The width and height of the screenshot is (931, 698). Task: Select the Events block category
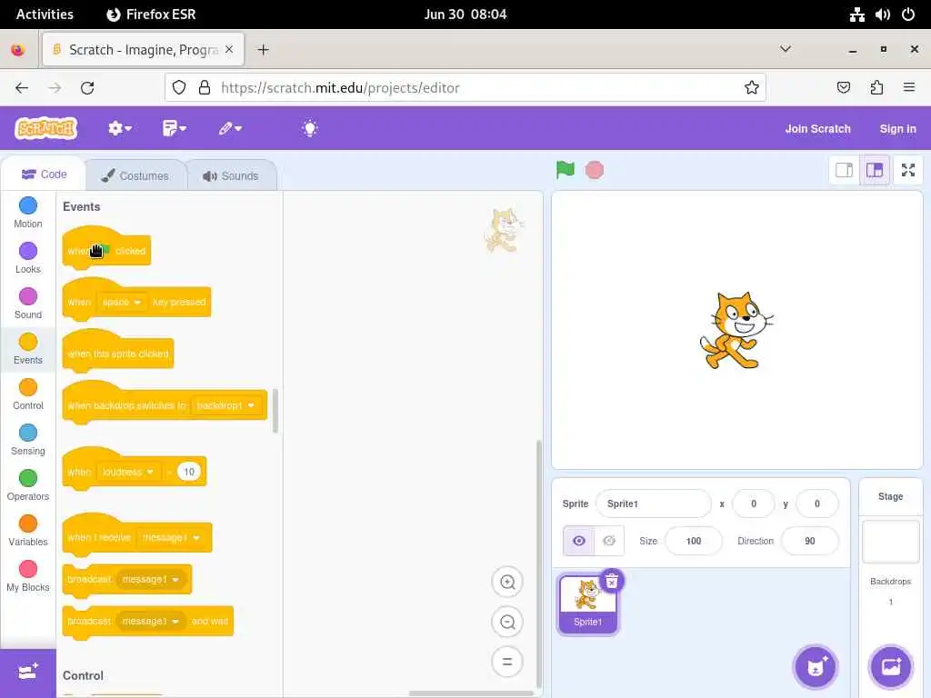click(x=28, y=349)
